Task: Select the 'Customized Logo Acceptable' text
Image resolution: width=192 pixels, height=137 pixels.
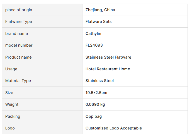Action: pyautogui.click(x=114, y=128)
